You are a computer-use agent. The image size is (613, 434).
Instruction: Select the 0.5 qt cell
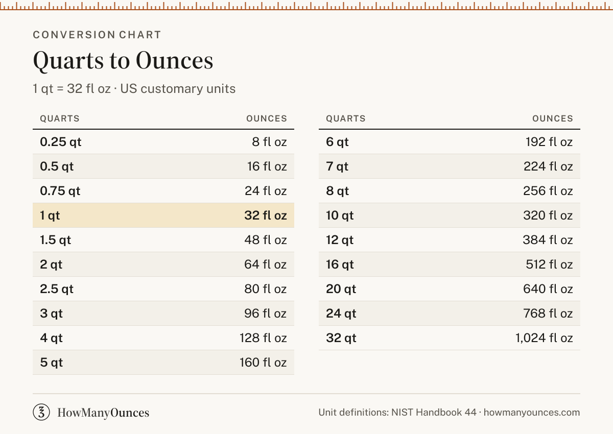pos(57,166)
